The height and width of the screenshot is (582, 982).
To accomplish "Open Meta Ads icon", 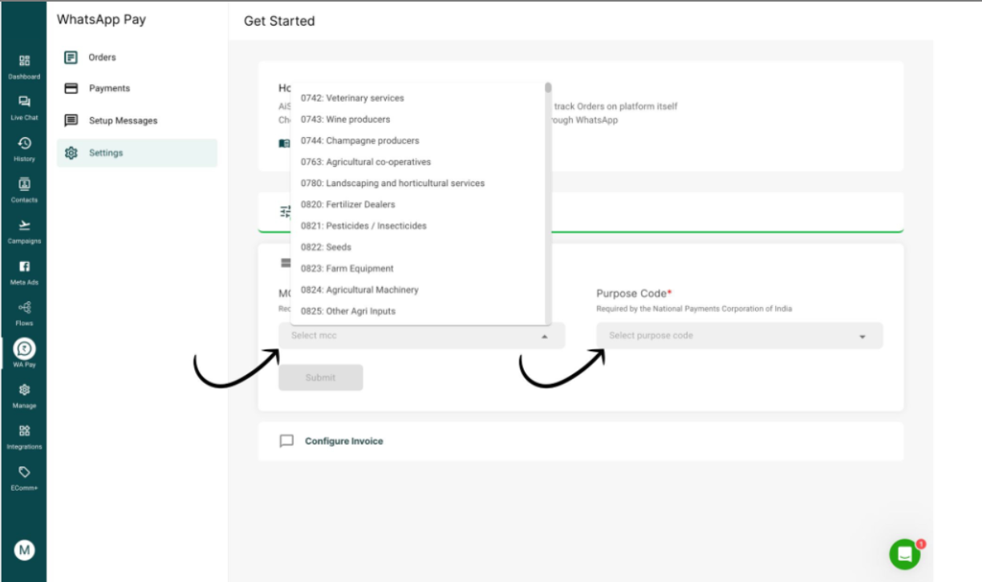I will coord(24,266).
